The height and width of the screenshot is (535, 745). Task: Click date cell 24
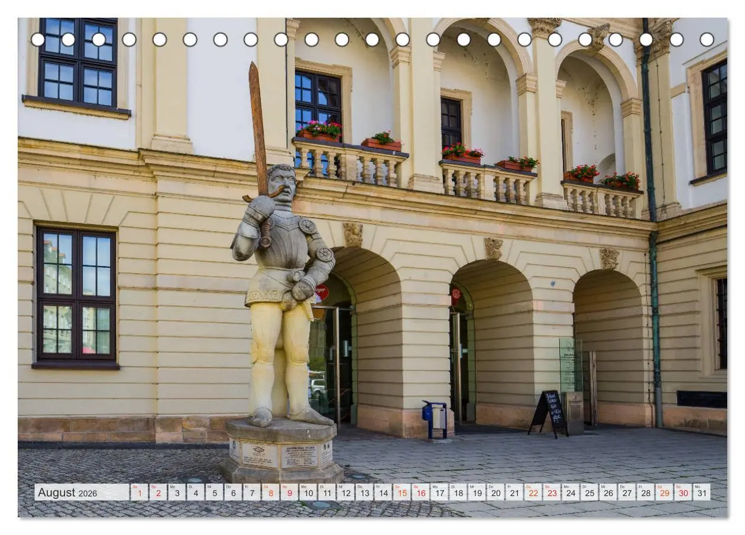pyautogui.click(x=571, y=492)
